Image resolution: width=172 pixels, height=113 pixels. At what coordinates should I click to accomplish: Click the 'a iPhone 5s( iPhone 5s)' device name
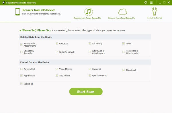[35, 30]
